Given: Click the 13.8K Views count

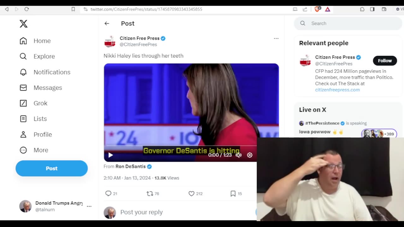Looking at the screenshot, I should [x=167, y=178].
